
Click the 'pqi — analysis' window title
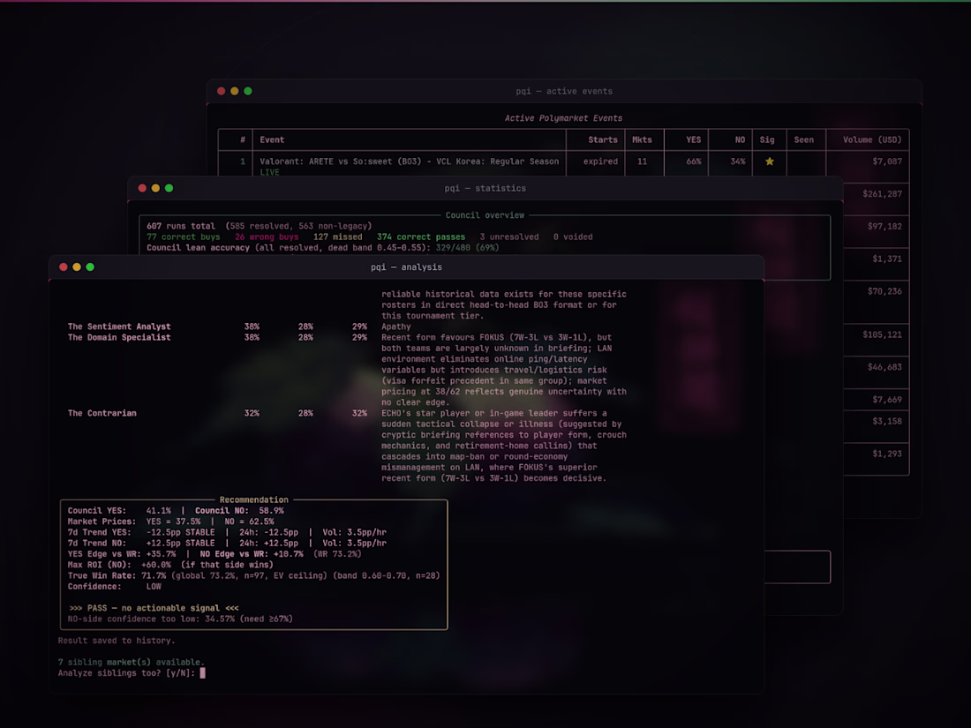(406, 266)
